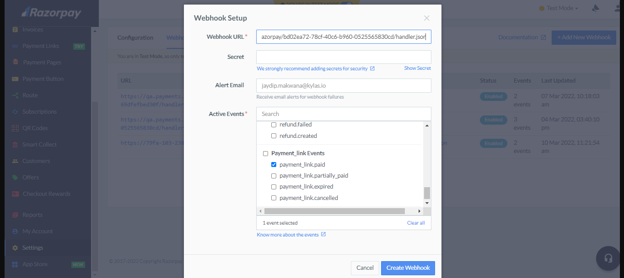Screen dimensions: 624x278
Task: Check the refund.failed event
Action: pos(274,125)
